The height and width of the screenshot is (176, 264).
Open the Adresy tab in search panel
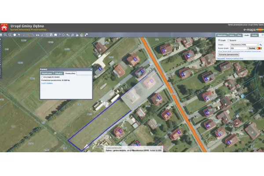[x=232, y=35]
